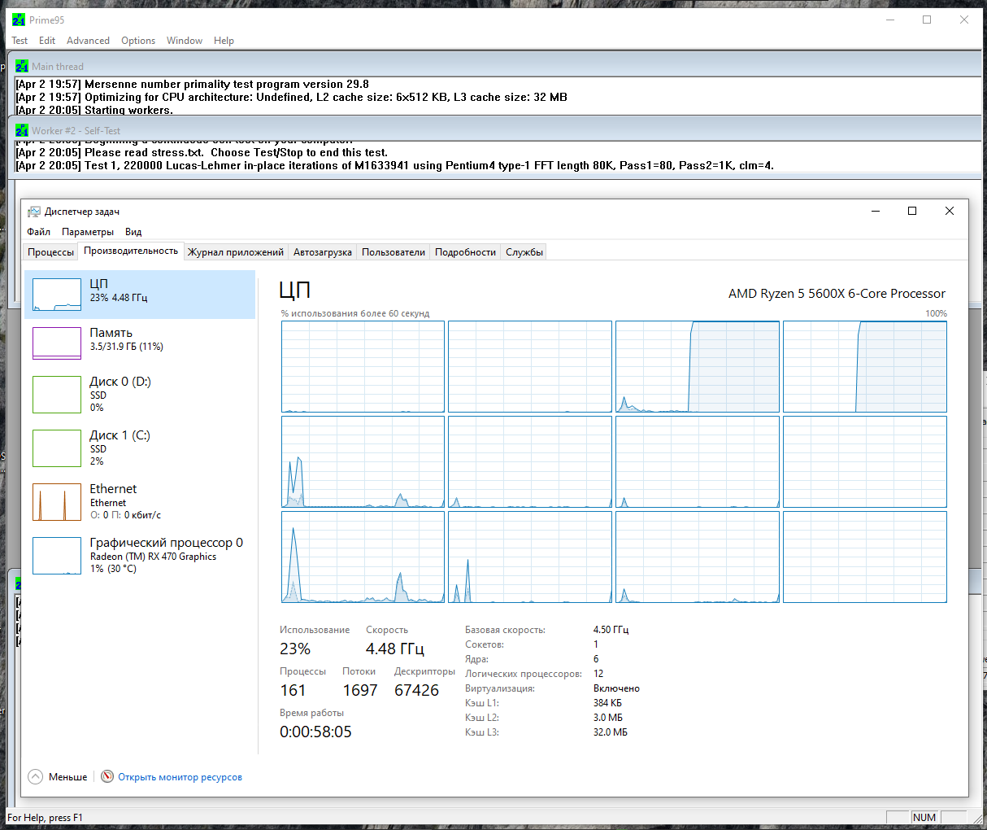This screenshot has height=830, width=987.
Task: Maximize the Prime95 window
Action: [x=927, y=20]
